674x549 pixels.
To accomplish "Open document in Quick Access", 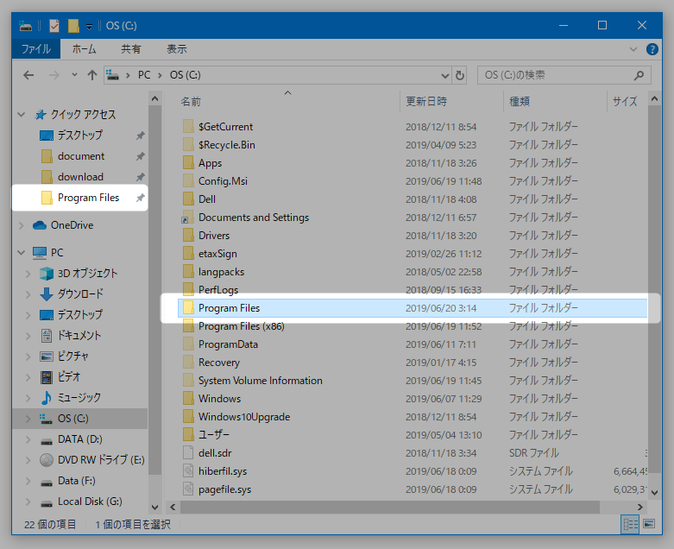I will coord(81,156).
